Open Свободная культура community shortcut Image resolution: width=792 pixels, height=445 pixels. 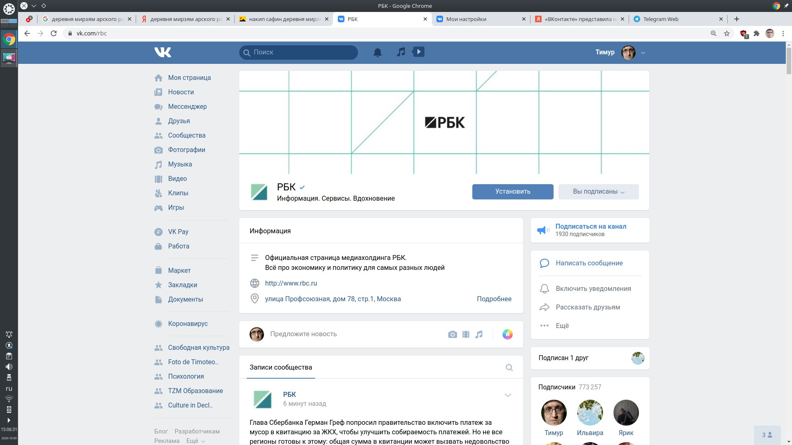[198, 348]
